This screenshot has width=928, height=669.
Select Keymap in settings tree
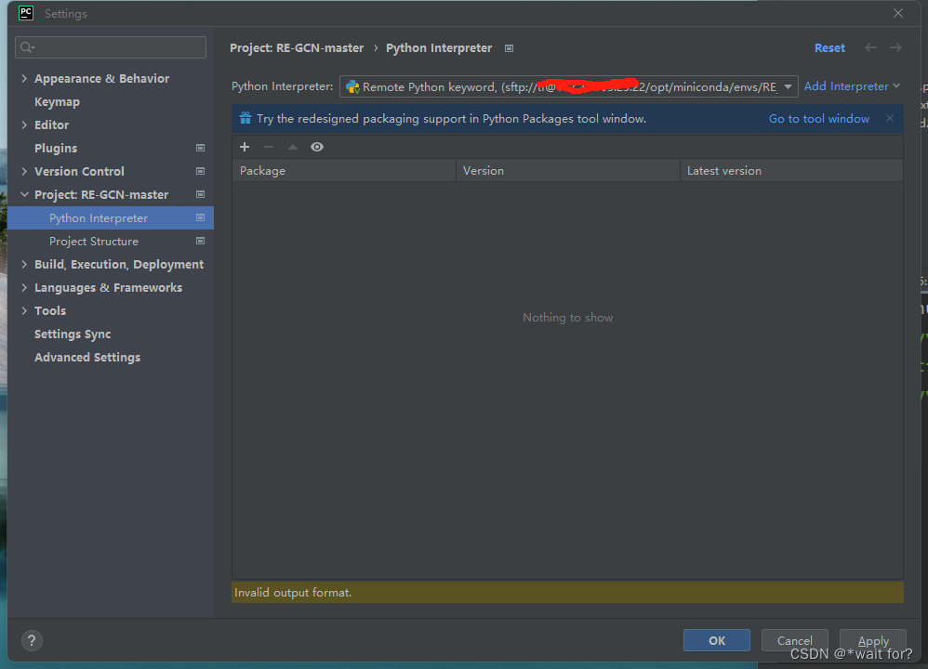57,101
